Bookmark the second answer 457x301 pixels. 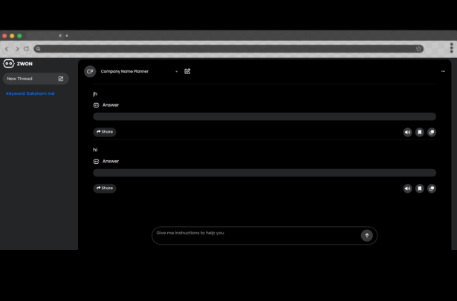tap(419, 188)
